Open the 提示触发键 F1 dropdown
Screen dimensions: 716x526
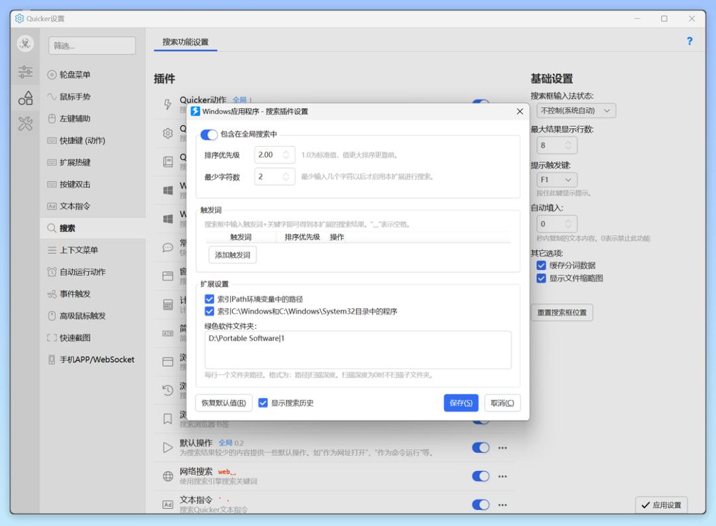pyautogui.click(x=557, y=180)
